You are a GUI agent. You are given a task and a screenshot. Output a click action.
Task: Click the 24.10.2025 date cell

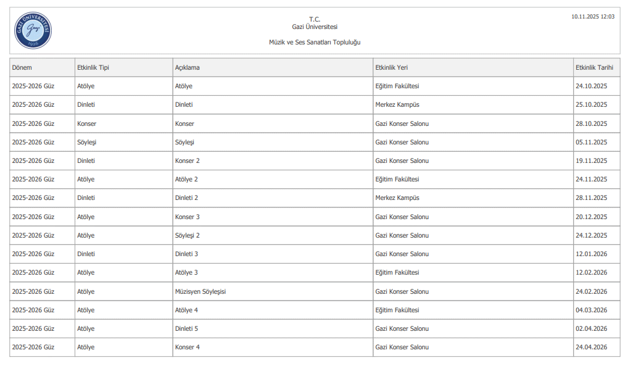[591, 86]
